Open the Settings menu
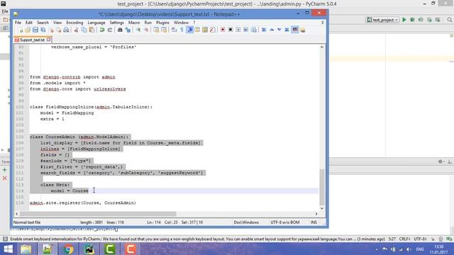This screenshot has width=454, height=255. pyautogui.click(x=116, y=23)
